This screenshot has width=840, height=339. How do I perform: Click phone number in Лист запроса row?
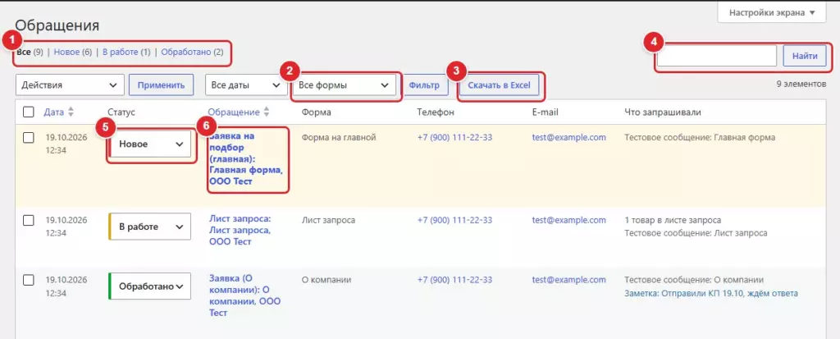point(454,220)
